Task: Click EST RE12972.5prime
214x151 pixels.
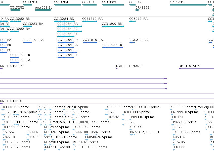Action: (x=48, y=130)
